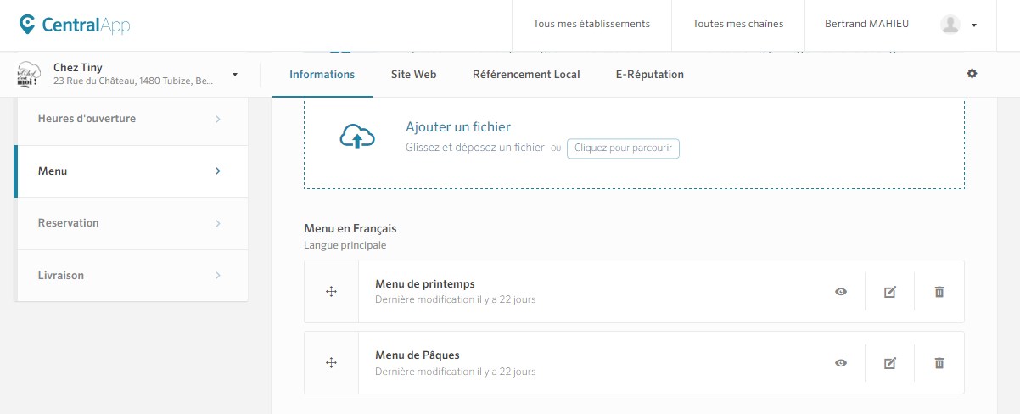Open the Reservation sidebar item
The image size is (1020, 414).
131,223
